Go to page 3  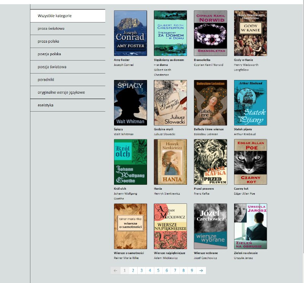point(141,270)
